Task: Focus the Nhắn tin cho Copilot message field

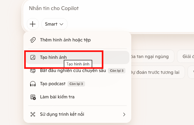Action: pyautogui.click(x=106, y=8)
